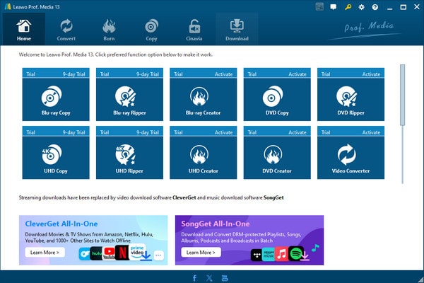Open settings gear icon
Viewport: 424px width, 283px height.
point(362,7)
